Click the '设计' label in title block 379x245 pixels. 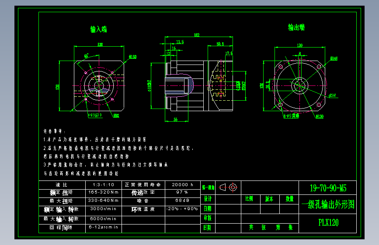[x=208, y=199]
